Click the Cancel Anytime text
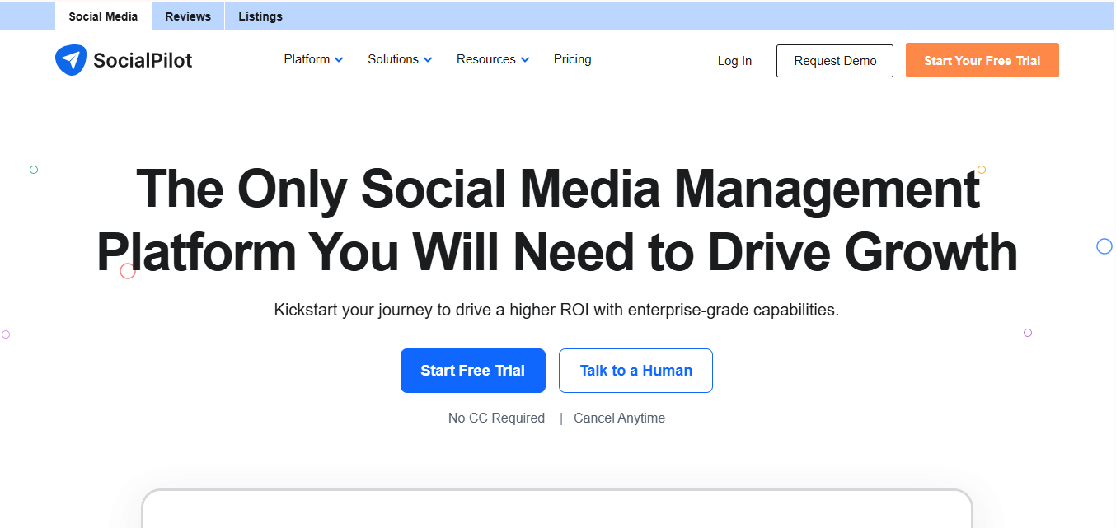This screenshot has height=528, width=1116. 619,418
